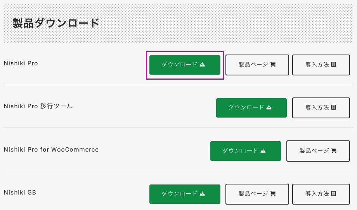
Task: Click download icon in Nishiki GB row
Action: point(202,194)
